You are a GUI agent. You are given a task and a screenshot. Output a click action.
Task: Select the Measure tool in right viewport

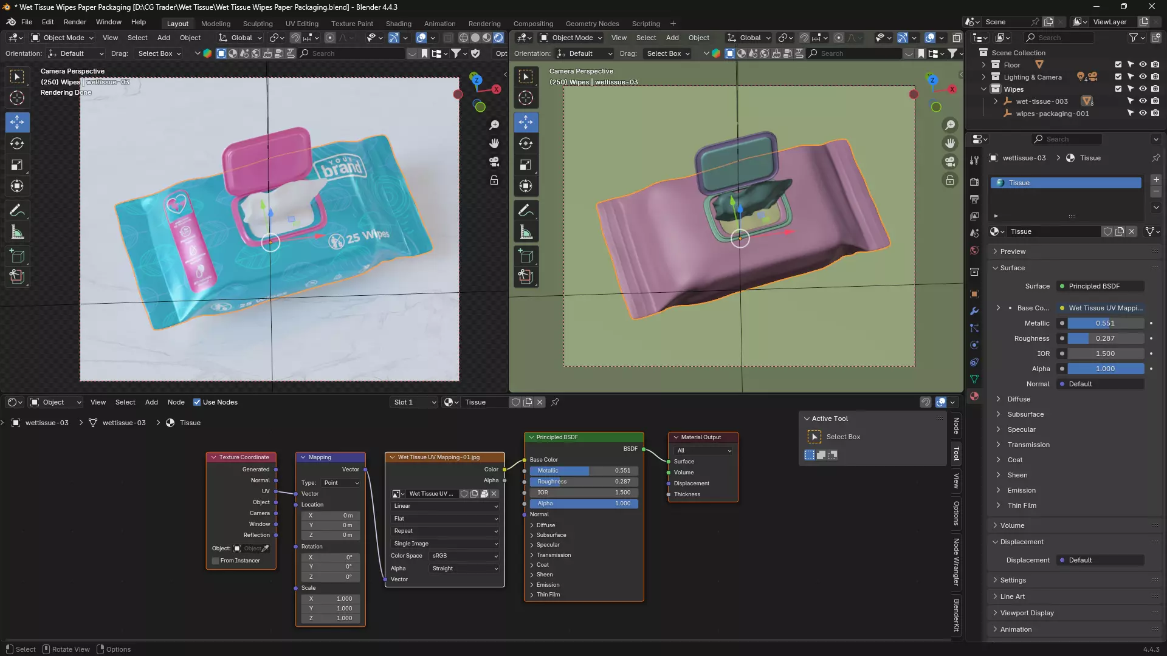526,232
